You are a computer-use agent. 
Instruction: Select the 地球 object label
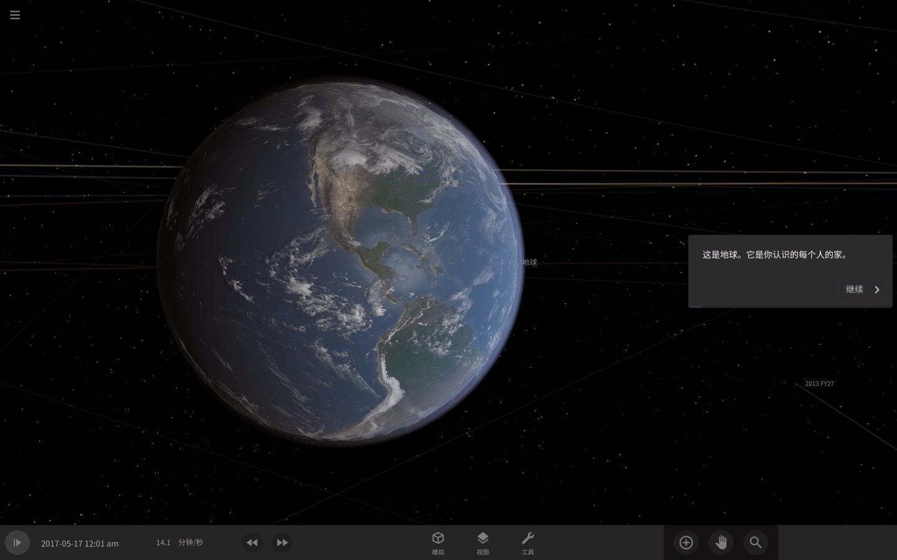click(529, 262)
